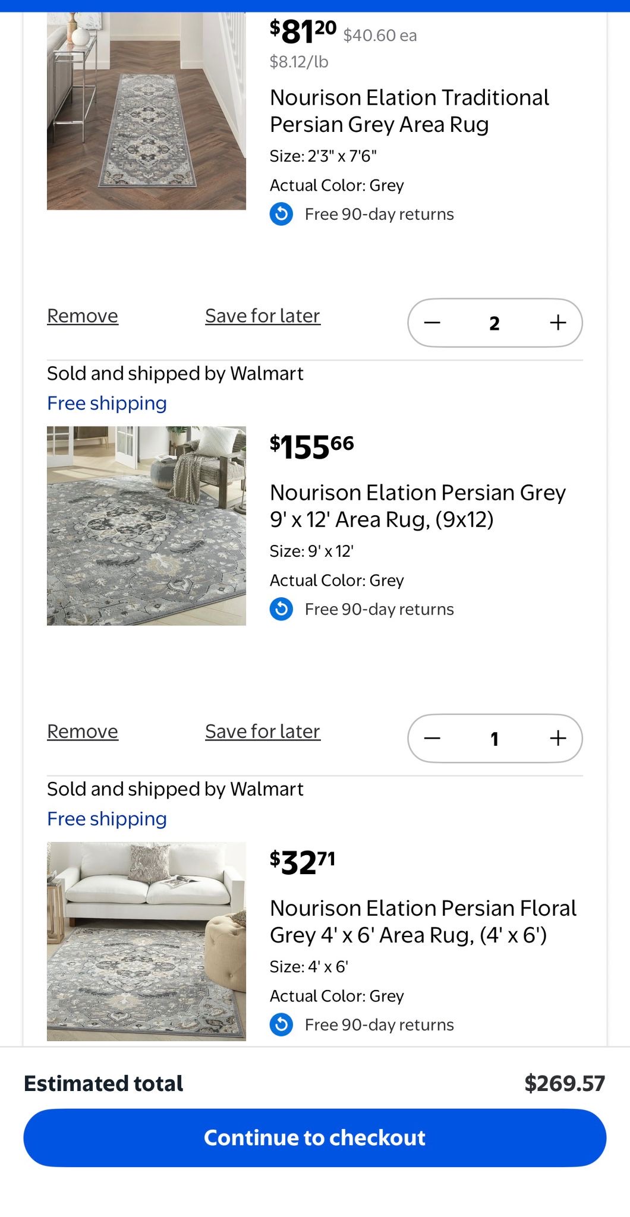Screen dimensions: 630x1217
Task: Open the 9x12 rug product image
Action: pos(146,525)
